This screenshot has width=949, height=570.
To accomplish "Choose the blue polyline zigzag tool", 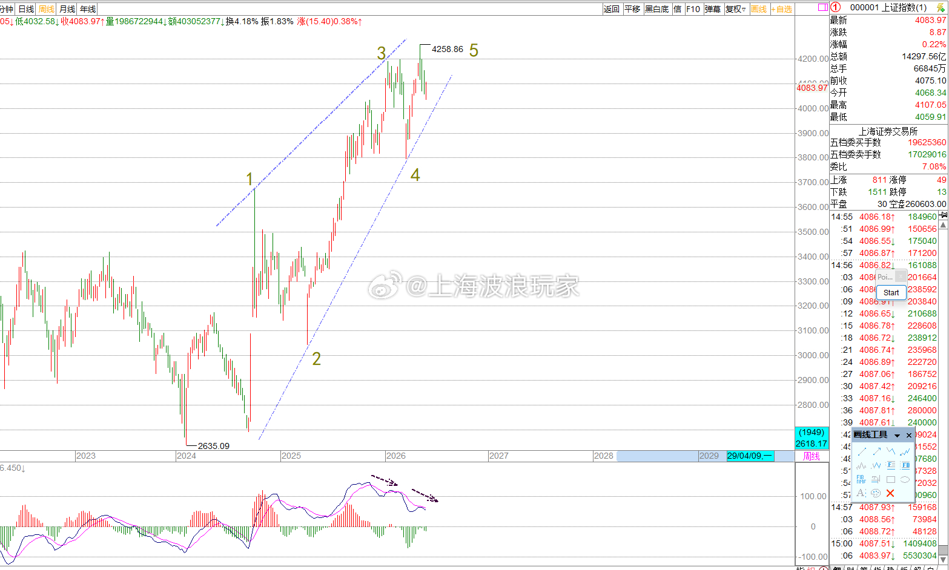I will pyautogui.click(x=891, y=451).
